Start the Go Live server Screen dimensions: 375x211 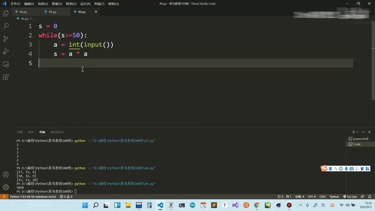pyautogui.click(x=350, y=197)
